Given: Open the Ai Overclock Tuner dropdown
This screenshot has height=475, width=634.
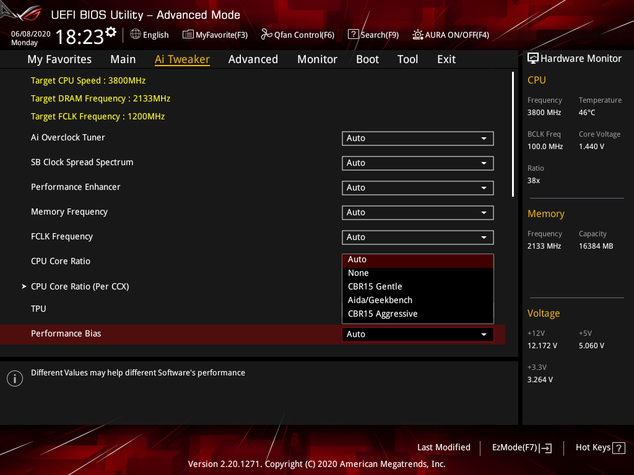Looking at the screenshot, I should (418, 139).
